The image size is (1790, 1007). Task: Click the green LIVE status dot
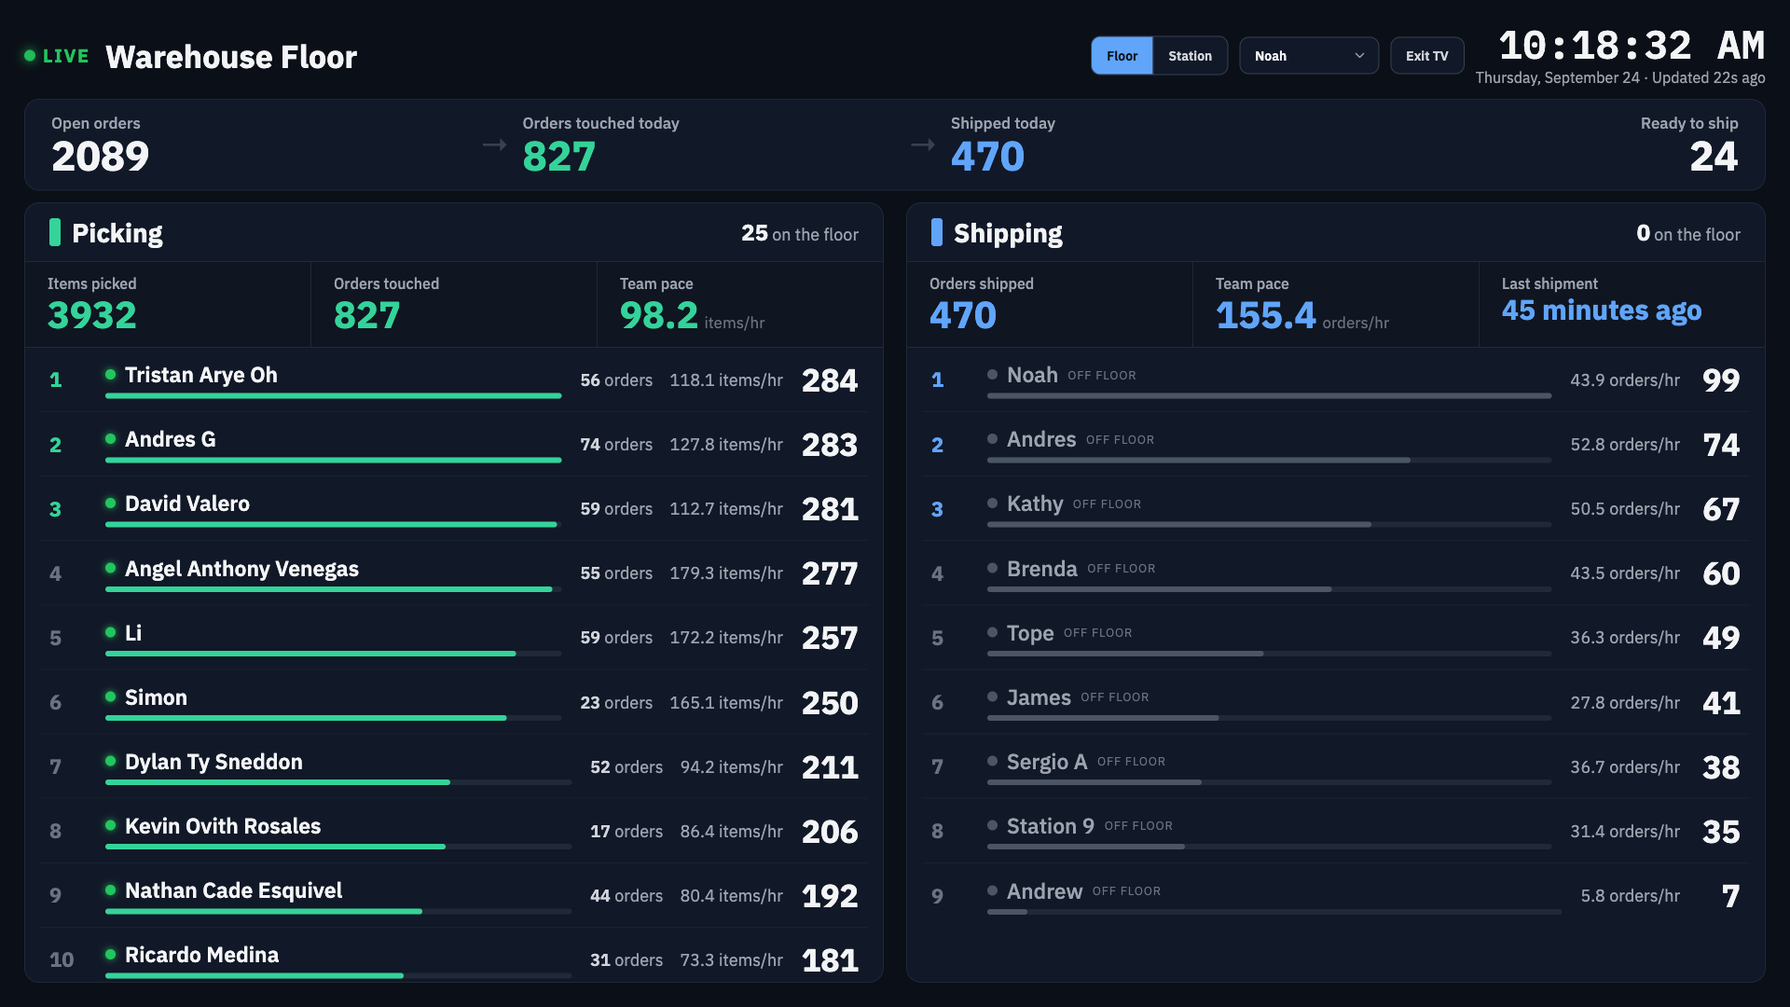[30, 56]
